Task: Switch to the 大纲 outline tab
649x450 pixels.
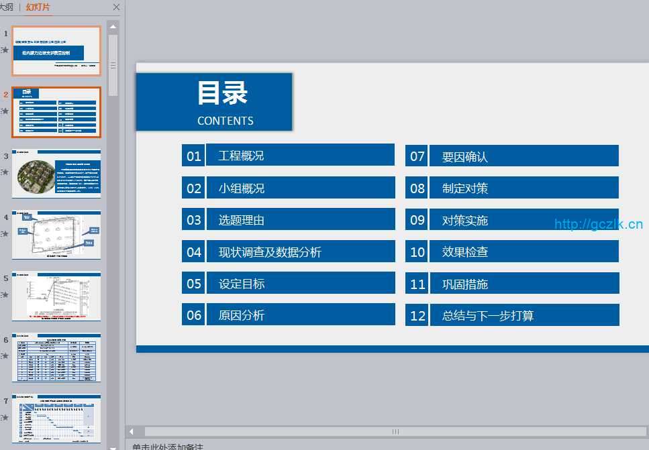Action: [x=6, y=7]
